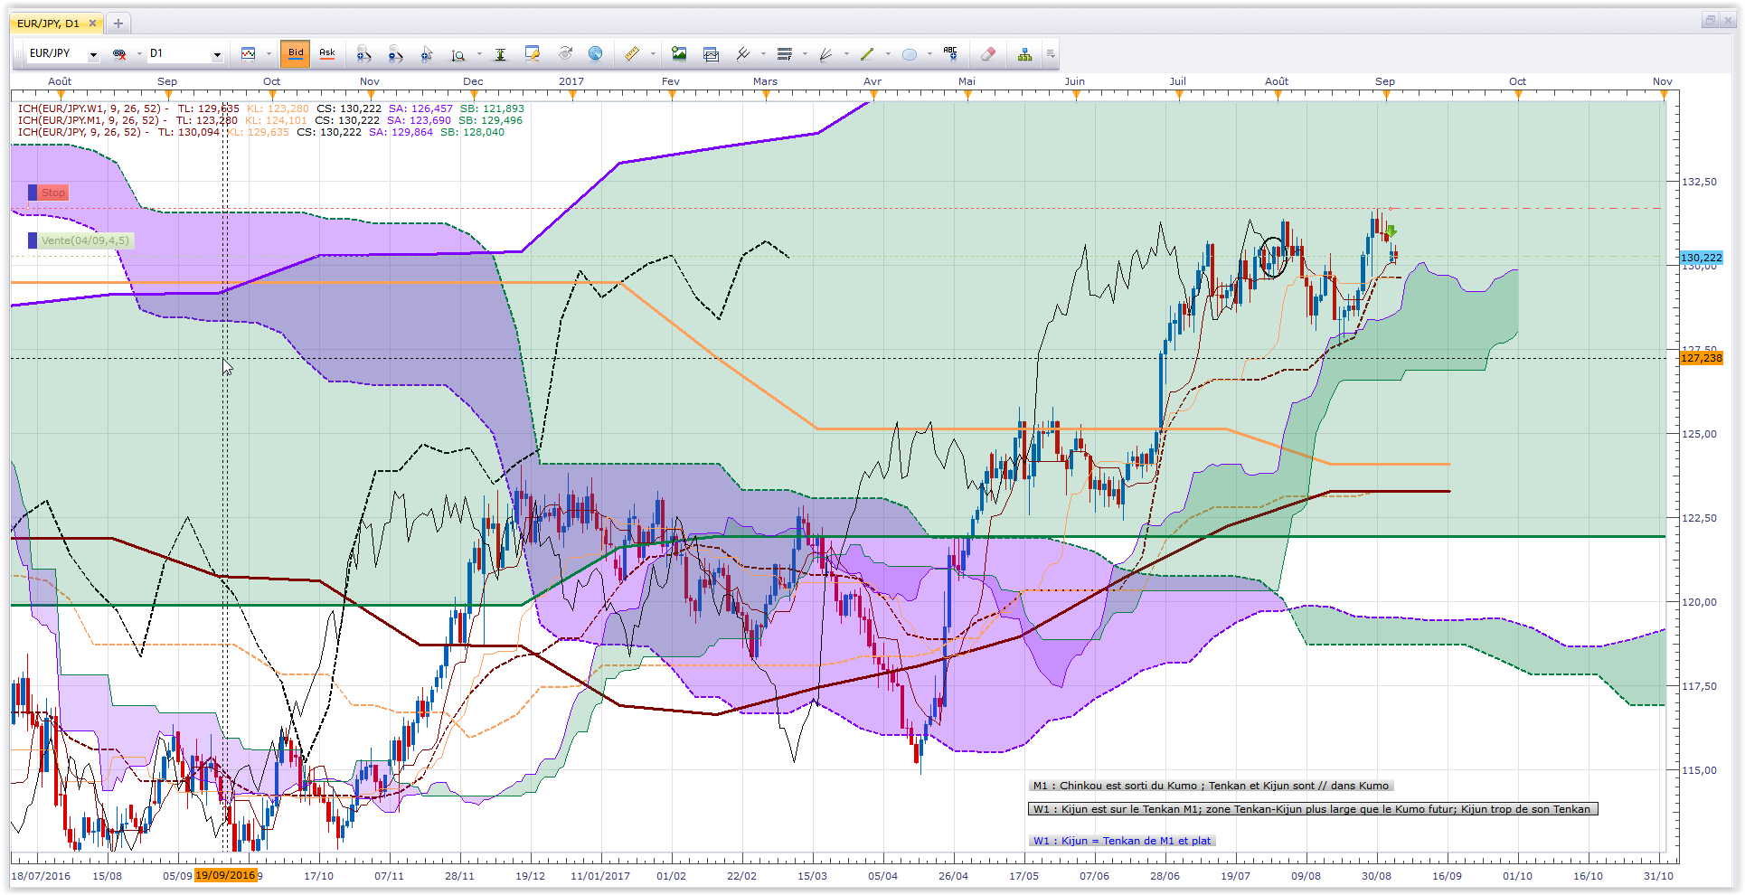1745x895 pixels.
Task: Select the trend line drawing tool
Action: pos(867,54)
